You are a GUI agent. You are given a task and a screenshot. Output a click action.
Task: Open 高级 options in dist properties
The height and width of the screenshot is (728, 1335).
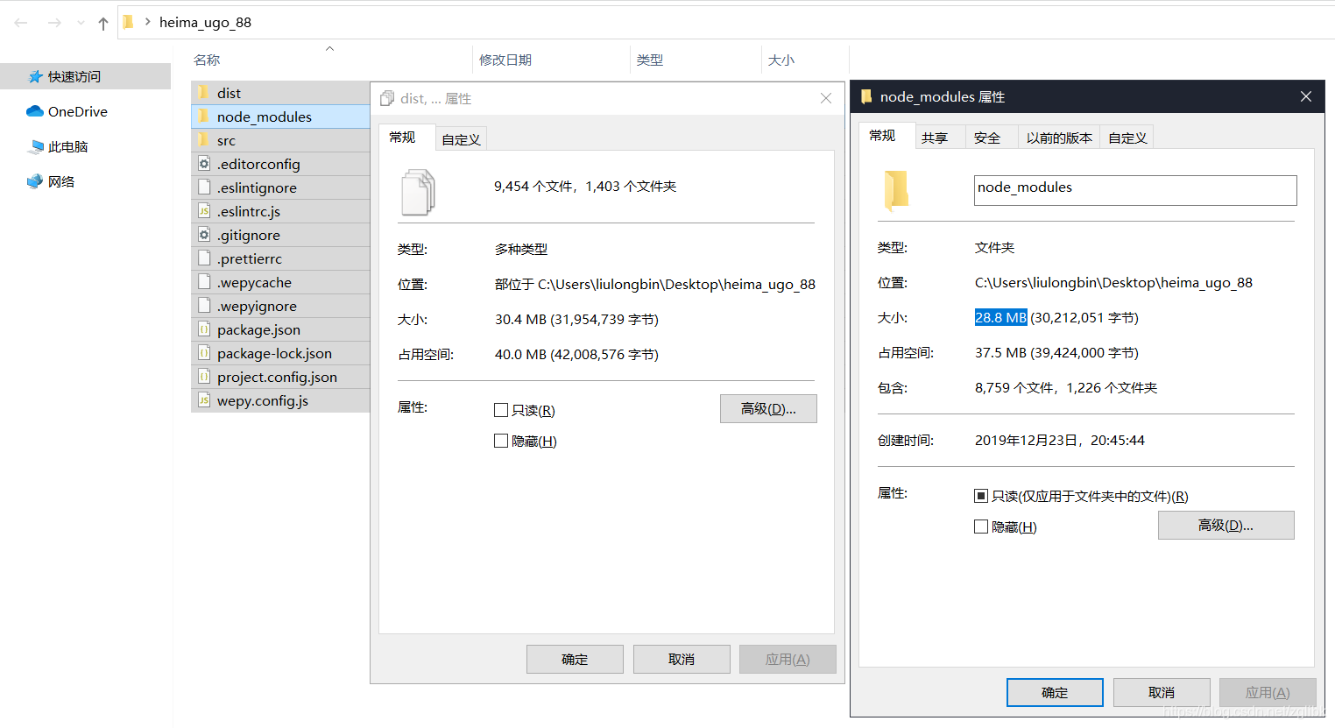[x=768, y=408]
